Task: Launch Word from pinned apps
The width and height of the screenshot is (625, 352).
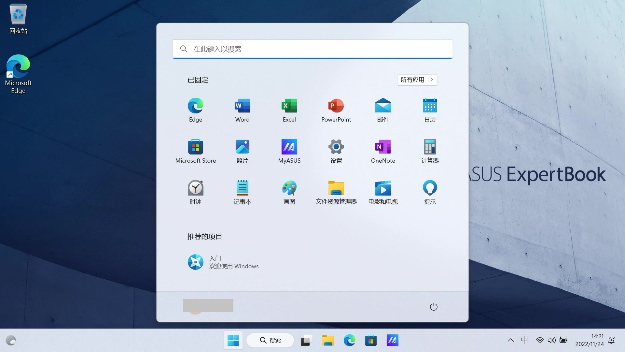Action: tap(243, 110)
